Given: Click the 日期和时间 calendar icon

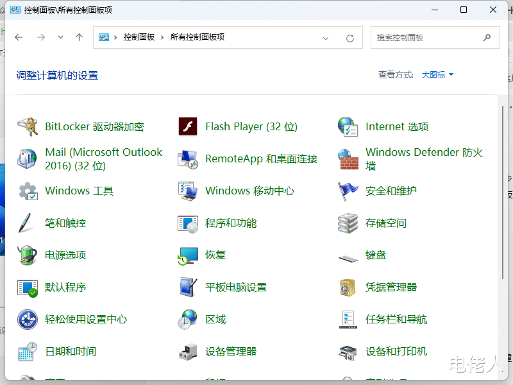Looking at the screenshot, I should [x=28, y=351].
